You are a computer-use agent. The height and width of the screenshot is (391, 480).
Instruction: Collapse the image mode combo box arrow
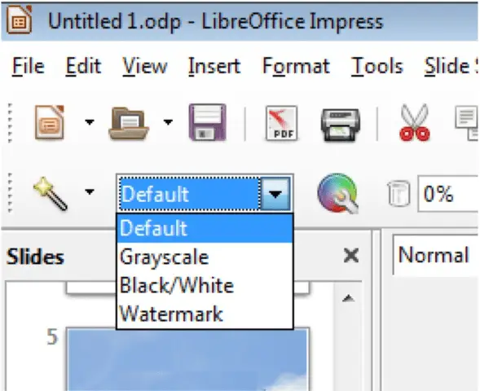[275, 194]
